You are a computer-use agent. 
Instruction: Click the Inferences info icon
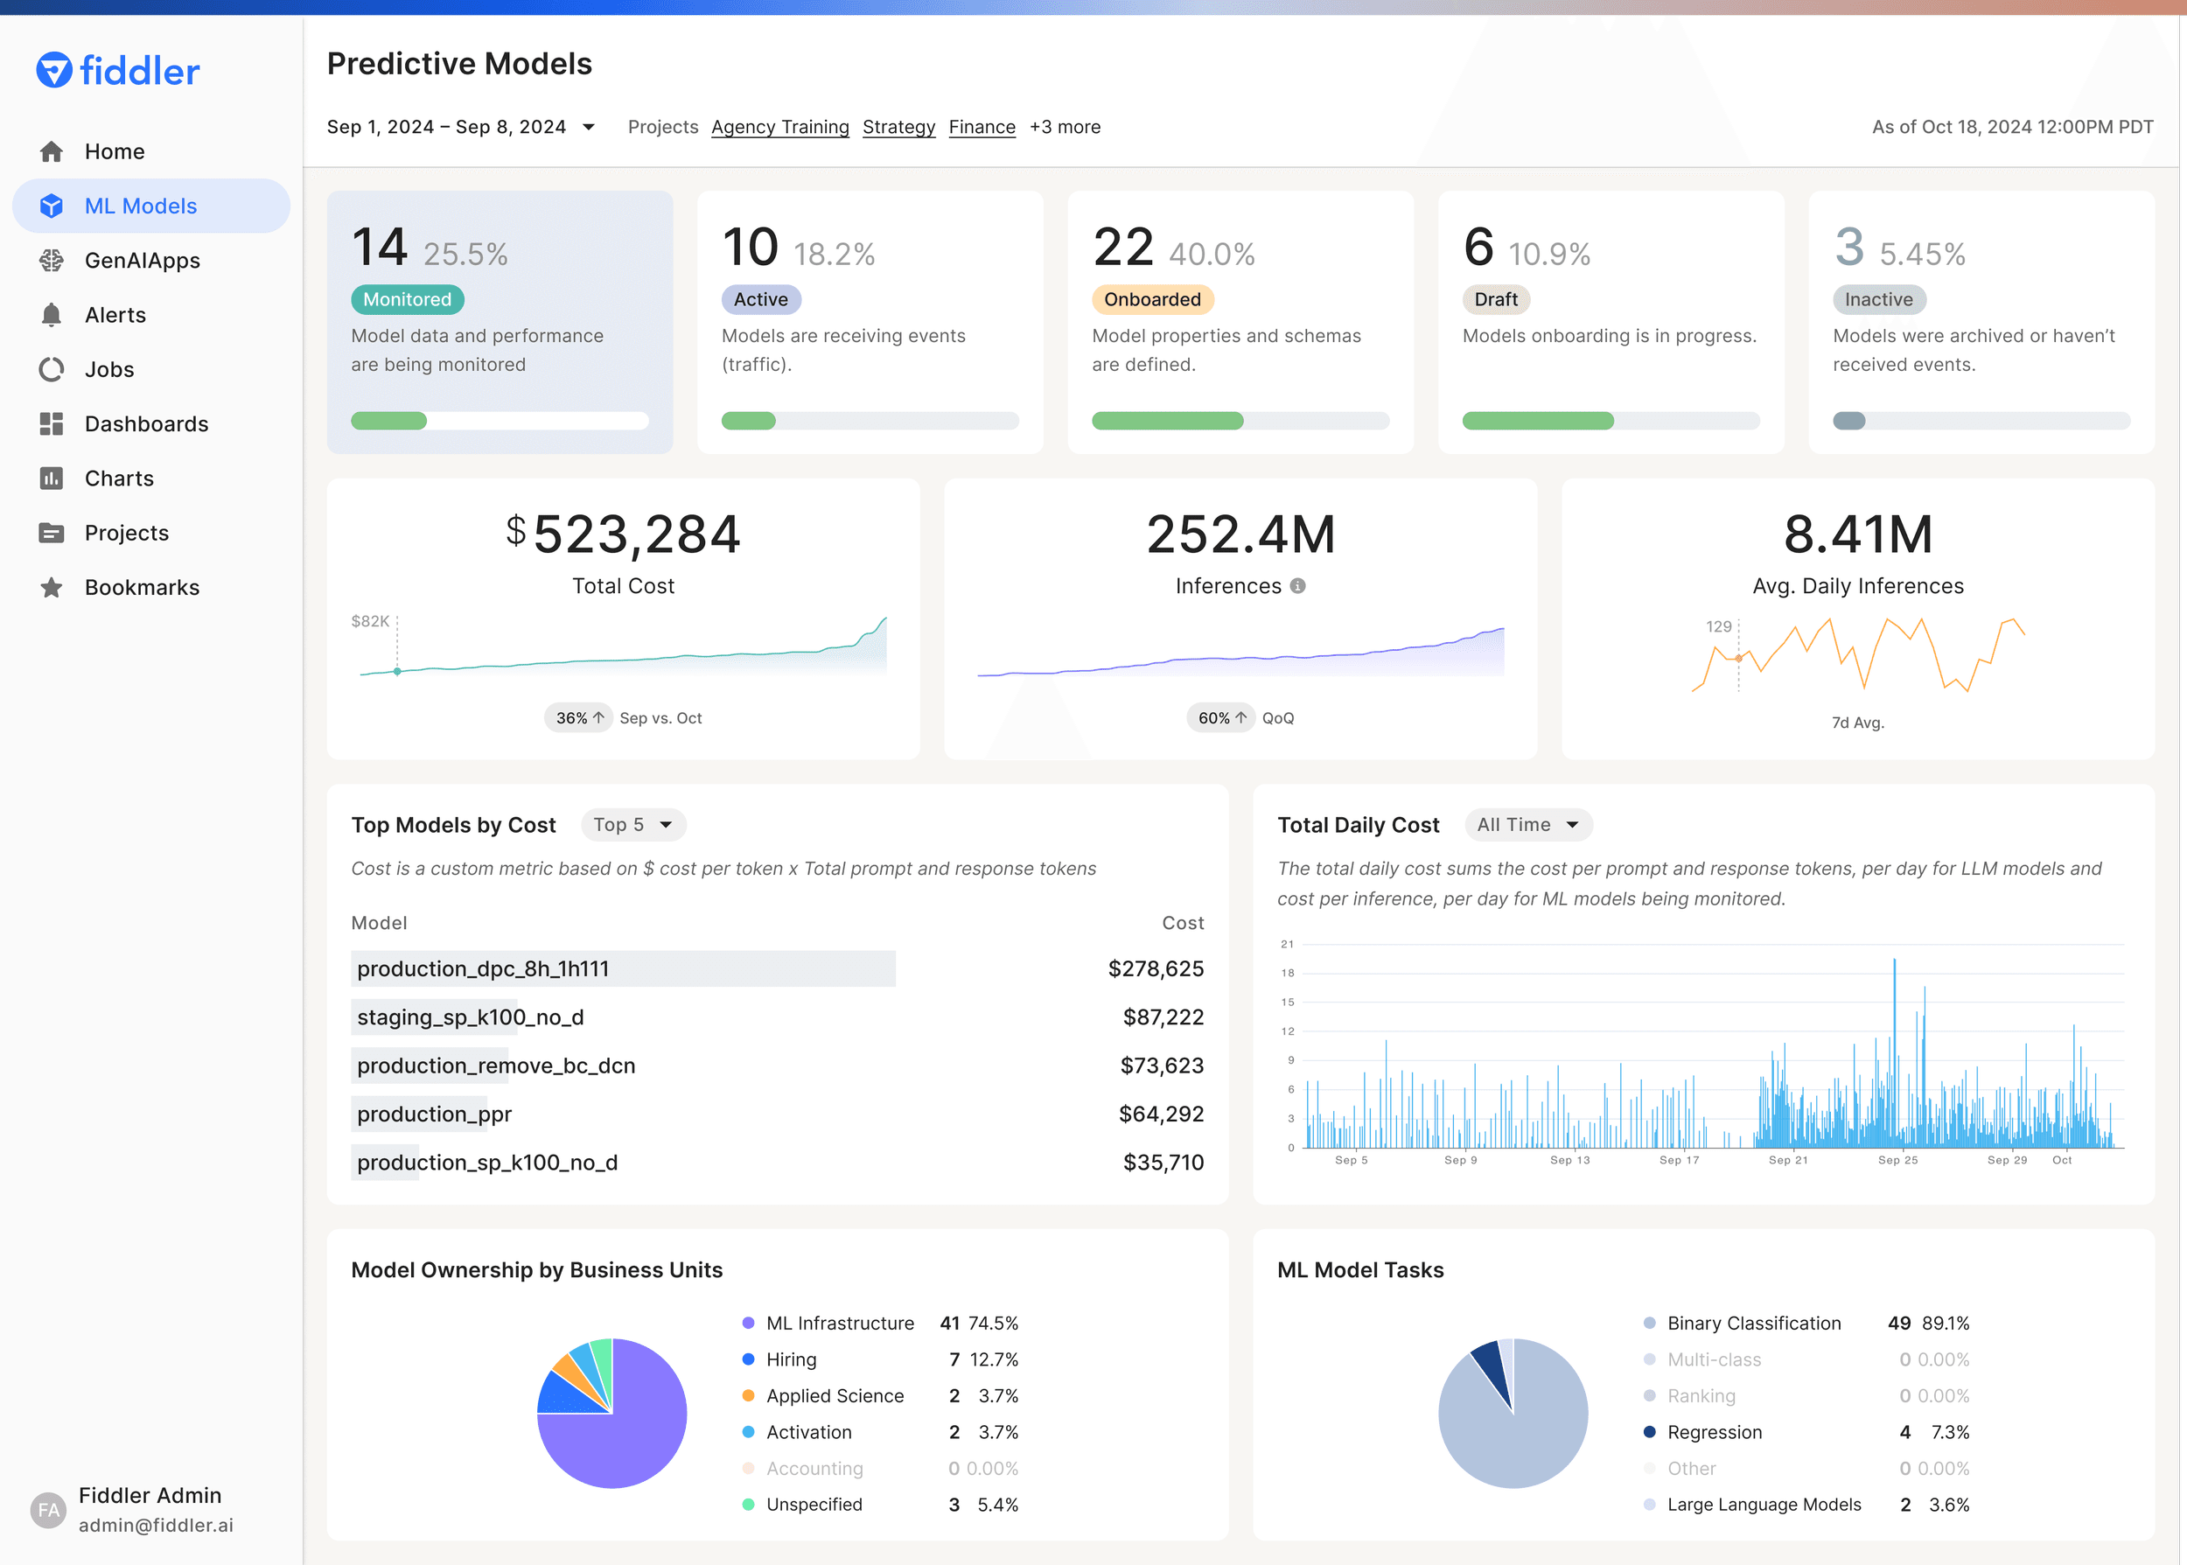tap(1297, 586)
